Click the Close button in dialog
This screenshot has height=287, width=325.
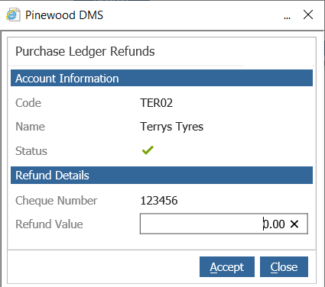tap(284, 266)
